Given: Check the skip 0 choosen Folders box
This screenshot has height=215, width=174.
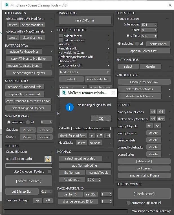Looking at the screenshot, I should pyautogui.click(x=50, y=171).
